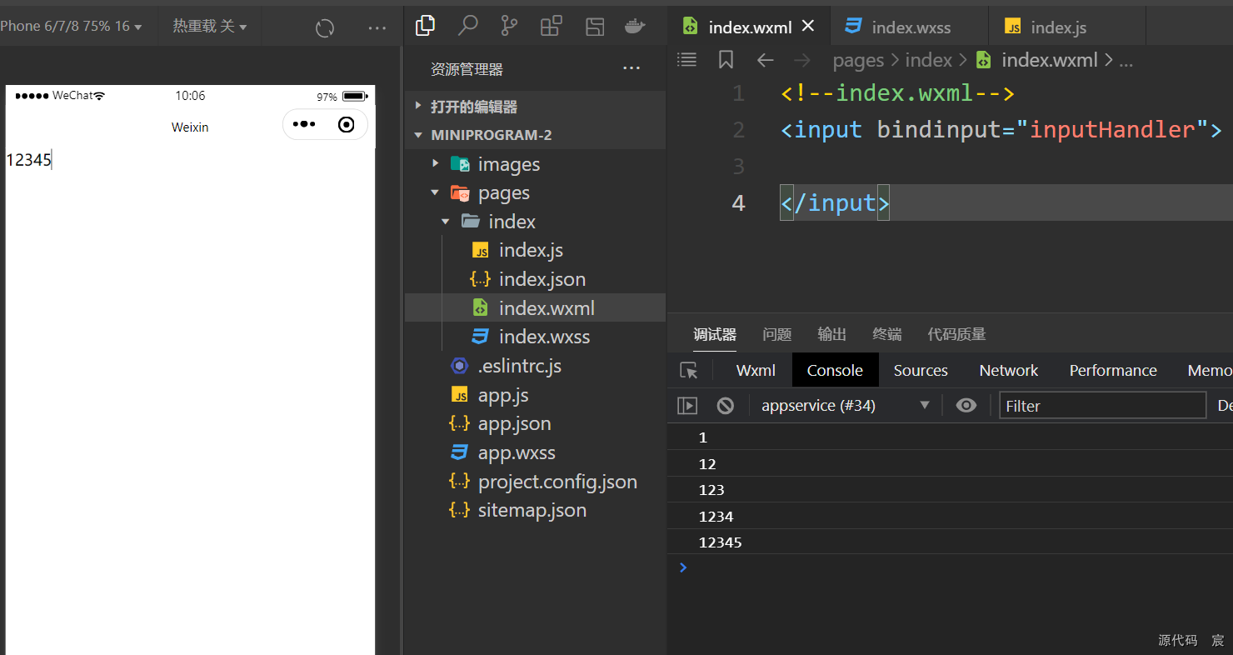Open the appservice (#34) context dropdown
Screen dimensions: 1233x655
[x=845, y=406]
